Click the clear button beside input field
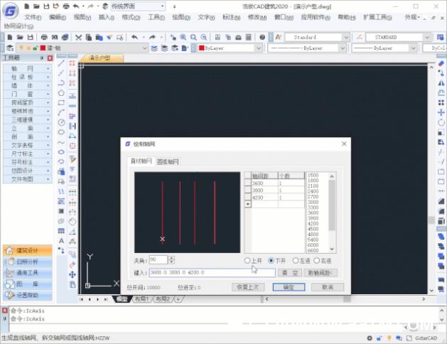Image resolution: width=447 pixels, height=344 pixels. 290,273
